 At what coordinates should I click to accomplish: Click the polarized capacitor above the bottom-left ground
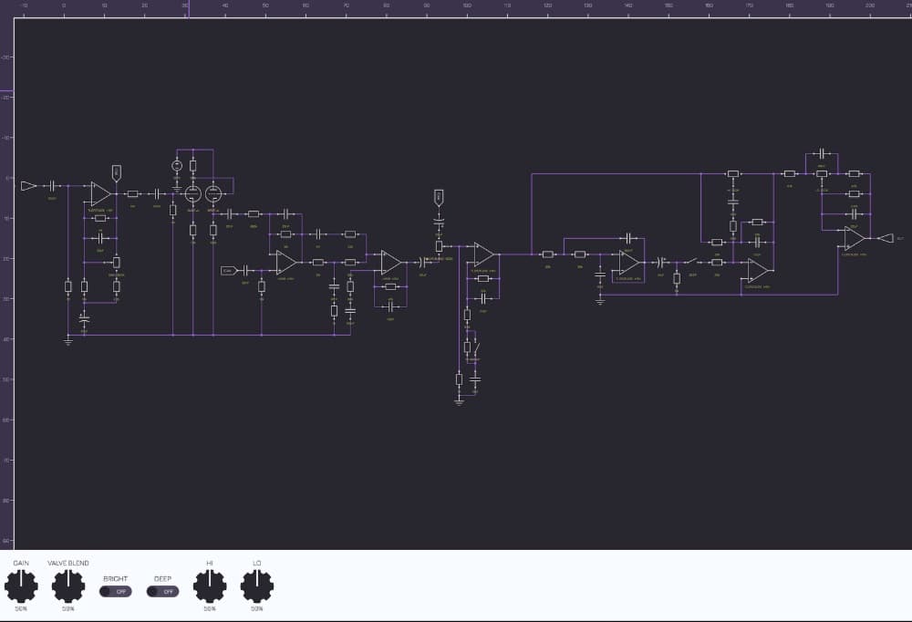84,319
